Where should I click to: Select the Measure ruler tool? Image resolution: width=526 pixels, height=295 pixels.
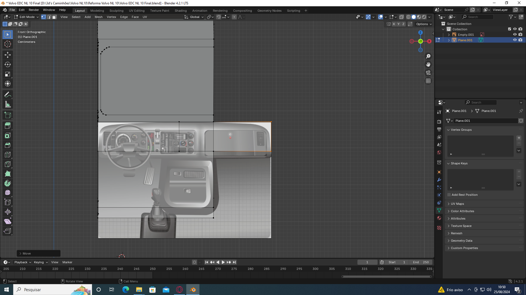tap(8, 104)
